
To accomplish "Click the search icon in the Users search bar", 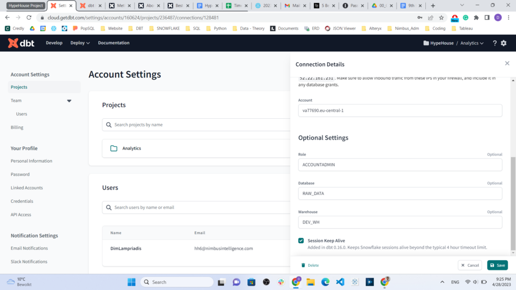I will pyautogui.click(x=109, y=207).
